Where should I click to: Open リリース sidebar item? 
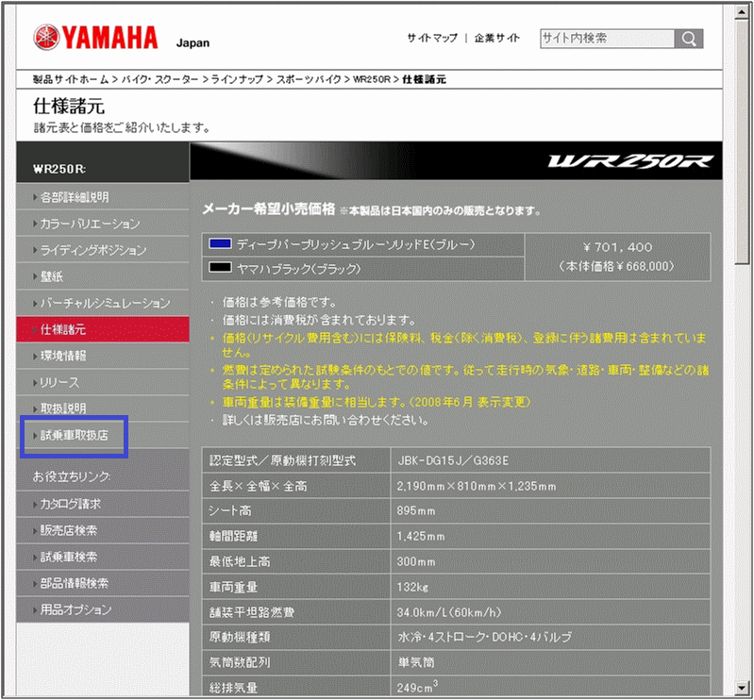[103, 382]
